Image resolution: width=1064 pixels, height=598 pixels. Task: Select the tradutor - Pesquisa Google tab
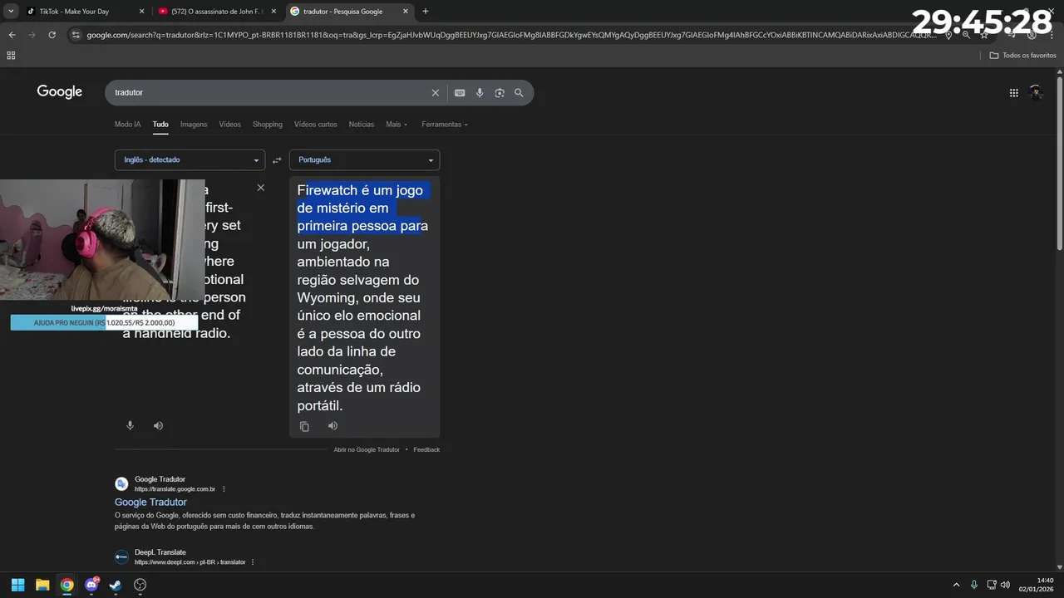point(342,12)
